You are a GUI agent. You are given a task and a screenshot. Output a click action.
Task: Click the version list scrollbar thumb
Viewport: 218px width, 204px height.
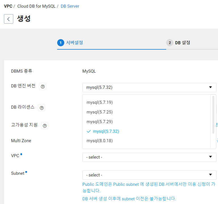point(213,115)
